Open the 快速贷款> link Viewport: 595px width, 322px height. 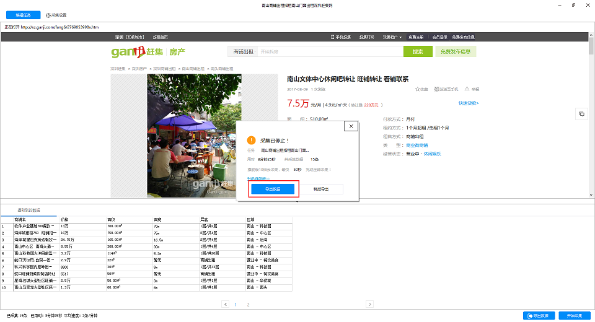[x=469, y=103]
